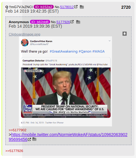Screen dimensions: 136x158
Task: Click folder icon after the twitter URL
Action: click(34, 139)
